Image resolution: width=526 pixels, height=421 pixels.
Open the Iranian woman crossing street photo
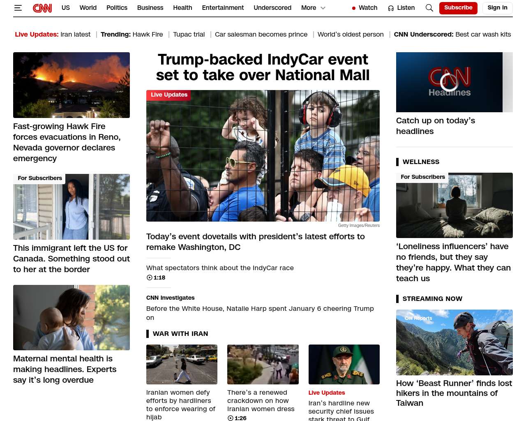pyautogui.click(x=182, y=364)
